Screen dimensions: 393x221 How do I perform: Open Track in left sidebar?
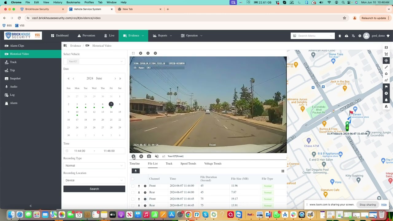31,62
